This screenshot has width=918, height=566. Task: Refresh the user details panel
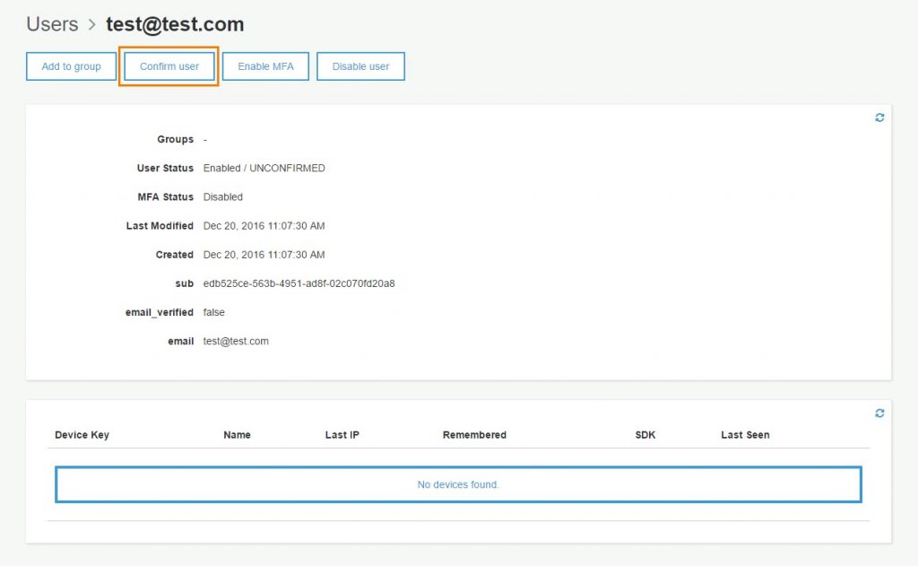pos(879,118)
